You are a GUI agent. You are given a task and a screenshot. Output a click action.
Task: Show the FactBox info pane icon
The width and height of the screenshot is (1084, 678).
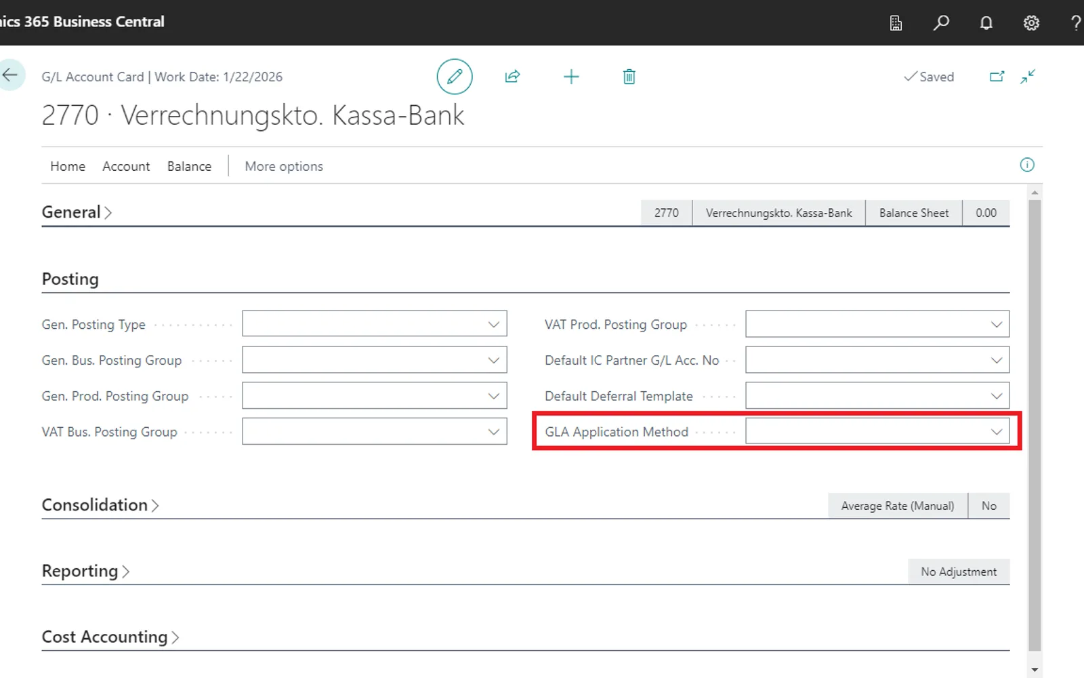pos(1027,165)
